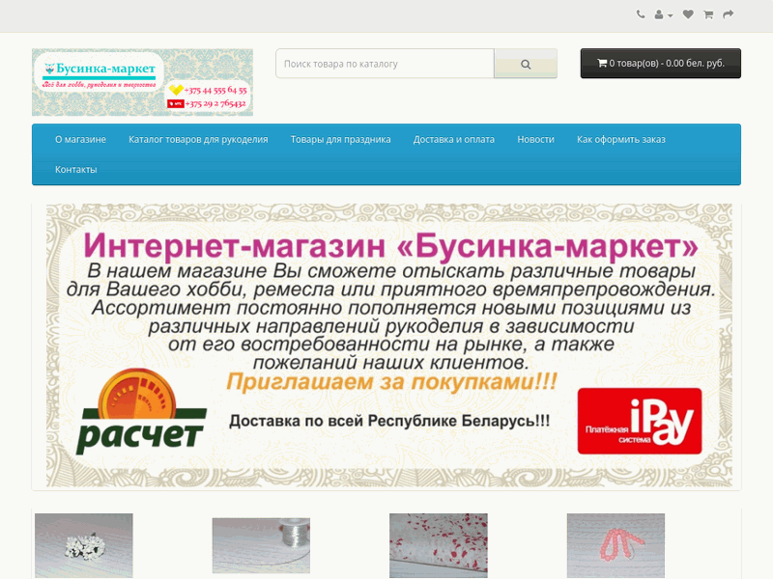Open the pink beads product thumbnail
773x579 pixels.
coord(616,545)
